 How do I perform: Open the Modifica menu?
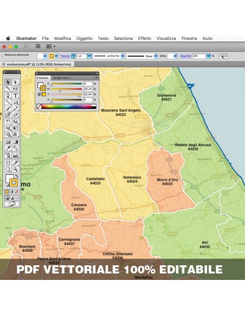pyautogui.click(x=62, y=39)
